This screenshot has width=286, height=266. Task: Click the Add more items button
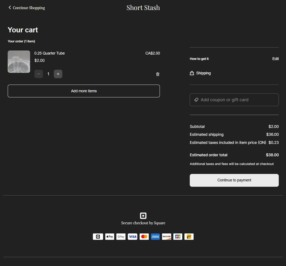click(x=84, y=91)
